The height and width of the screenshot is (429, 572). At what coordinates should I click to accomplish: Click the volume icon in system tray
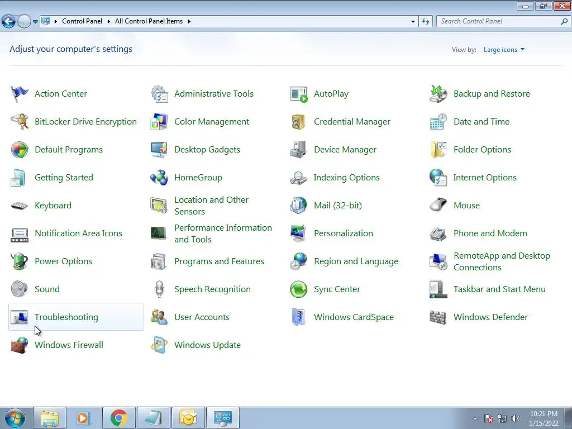(x=516, y=418)
